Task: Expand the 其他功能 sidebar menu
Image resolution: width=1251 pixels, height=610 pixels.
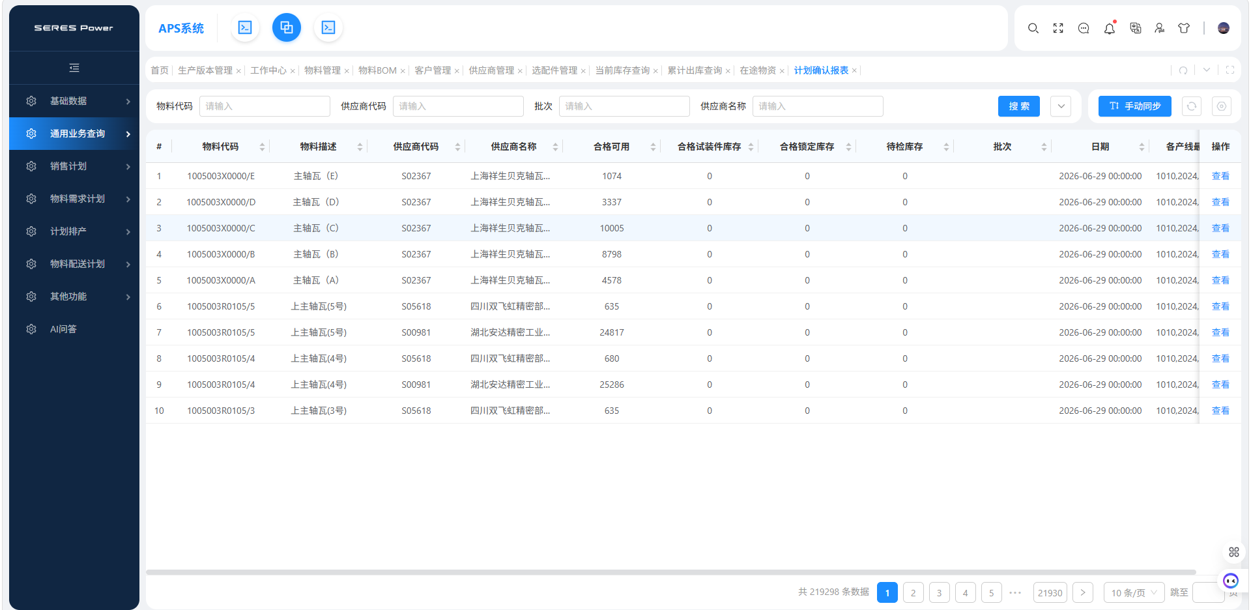Action: 74,297
